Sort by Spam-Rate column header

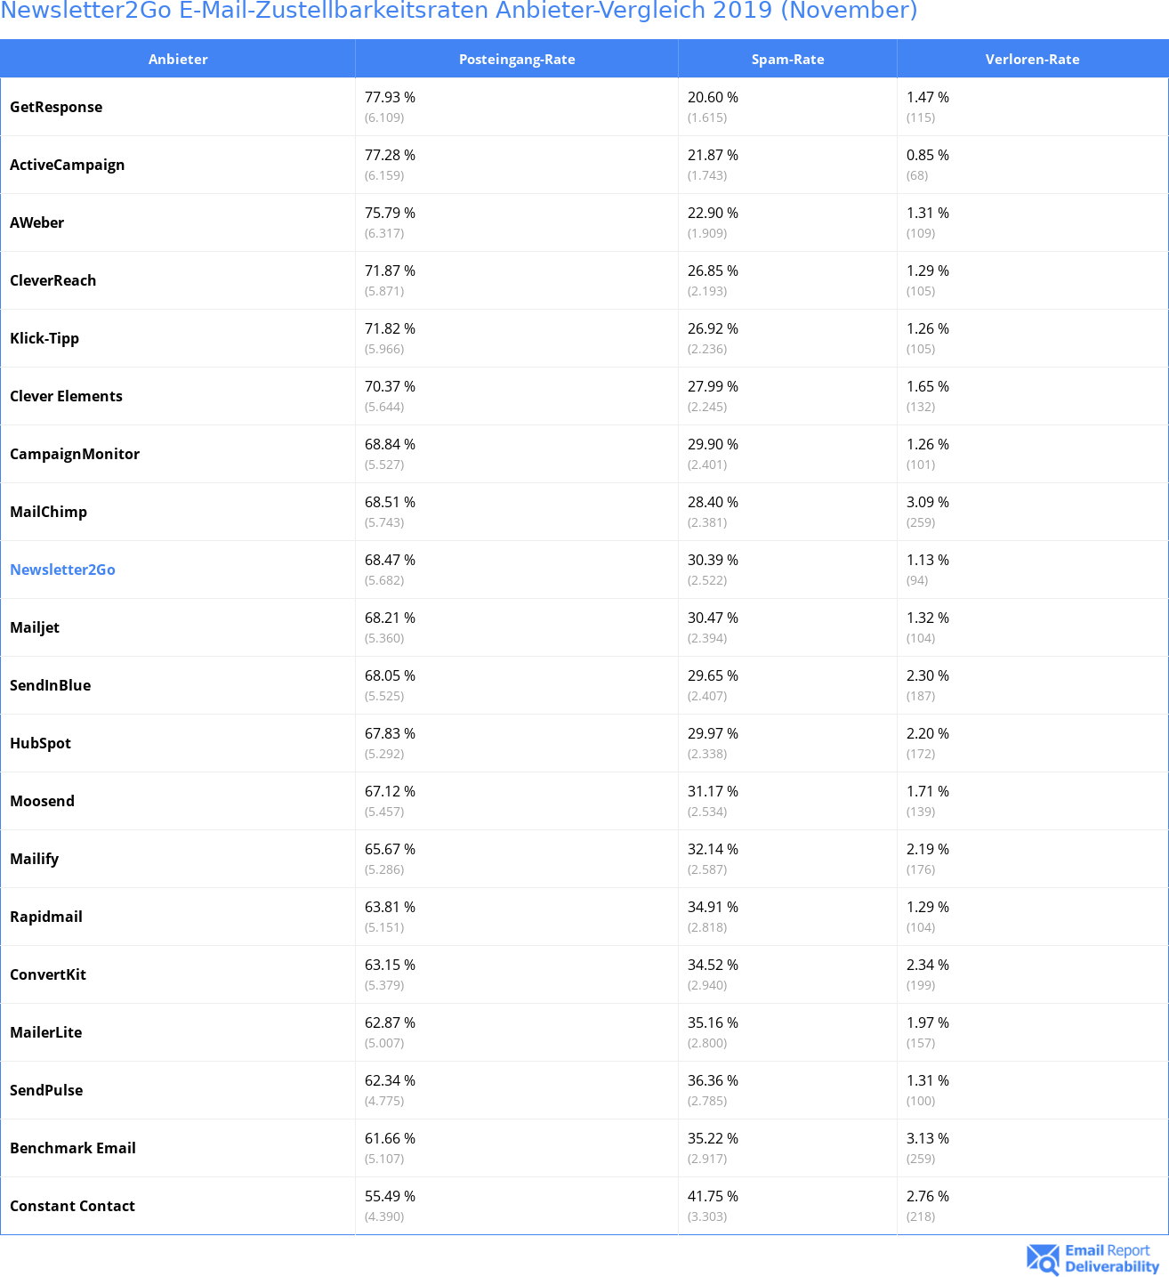(x=787, y=59)
